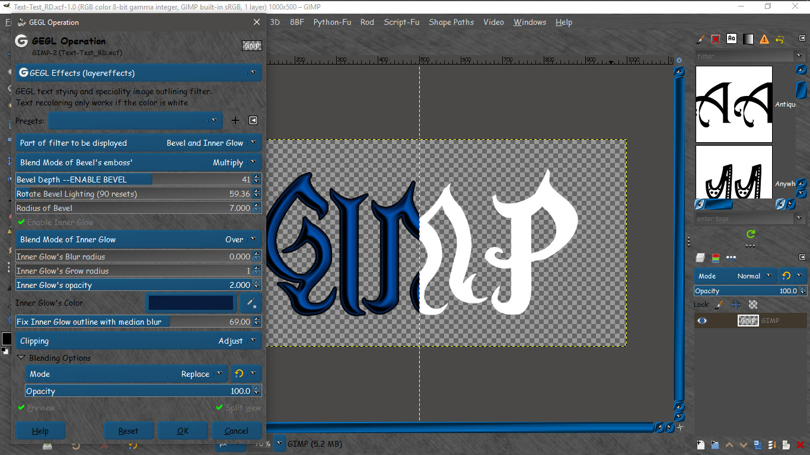The width and height of the screenshot is (810, 455).
Task: Open the Shape Paths menu
Action: (x=451, y=22)
